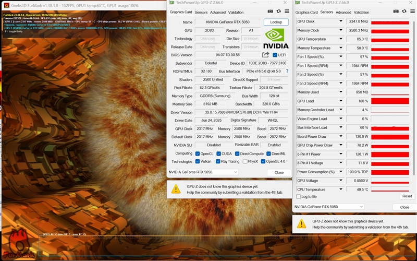
Task: Open the Bus Interface Load sensor dropdown
Action: point(341,127)
